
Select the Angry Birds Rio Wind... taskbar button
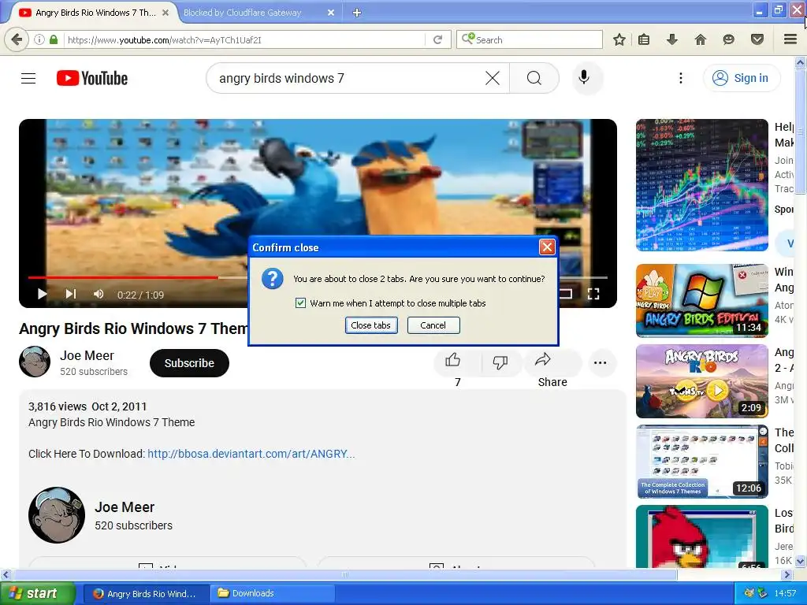[x=147, y=594]
